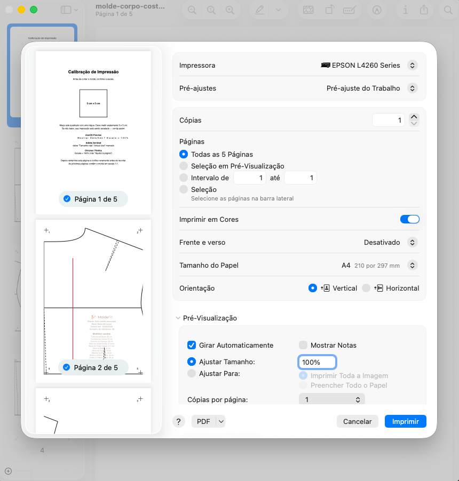Click the 100% scale input field
Viewport: 459px width, 481px height.
coord(317,362)
